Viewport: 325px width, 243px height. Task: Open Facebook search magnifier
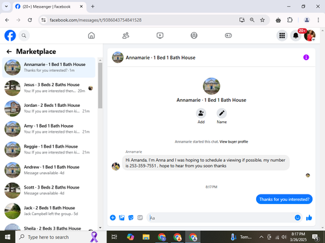24,36
